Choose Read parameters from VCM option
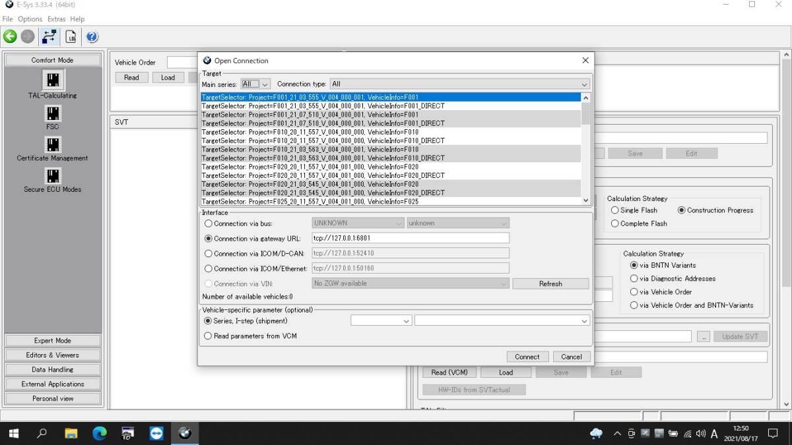This screenshot has width=792, height=445. coord(209,336)
